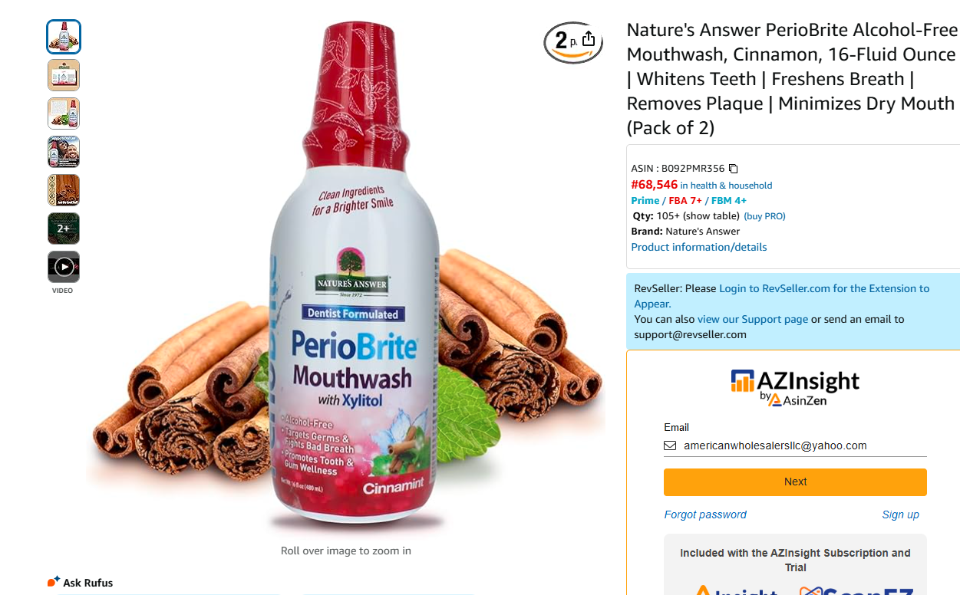The height and width of the screenshot is (595, 960).
Task: Select the first bottle thumbnail image
Action: tap(64, 37)
